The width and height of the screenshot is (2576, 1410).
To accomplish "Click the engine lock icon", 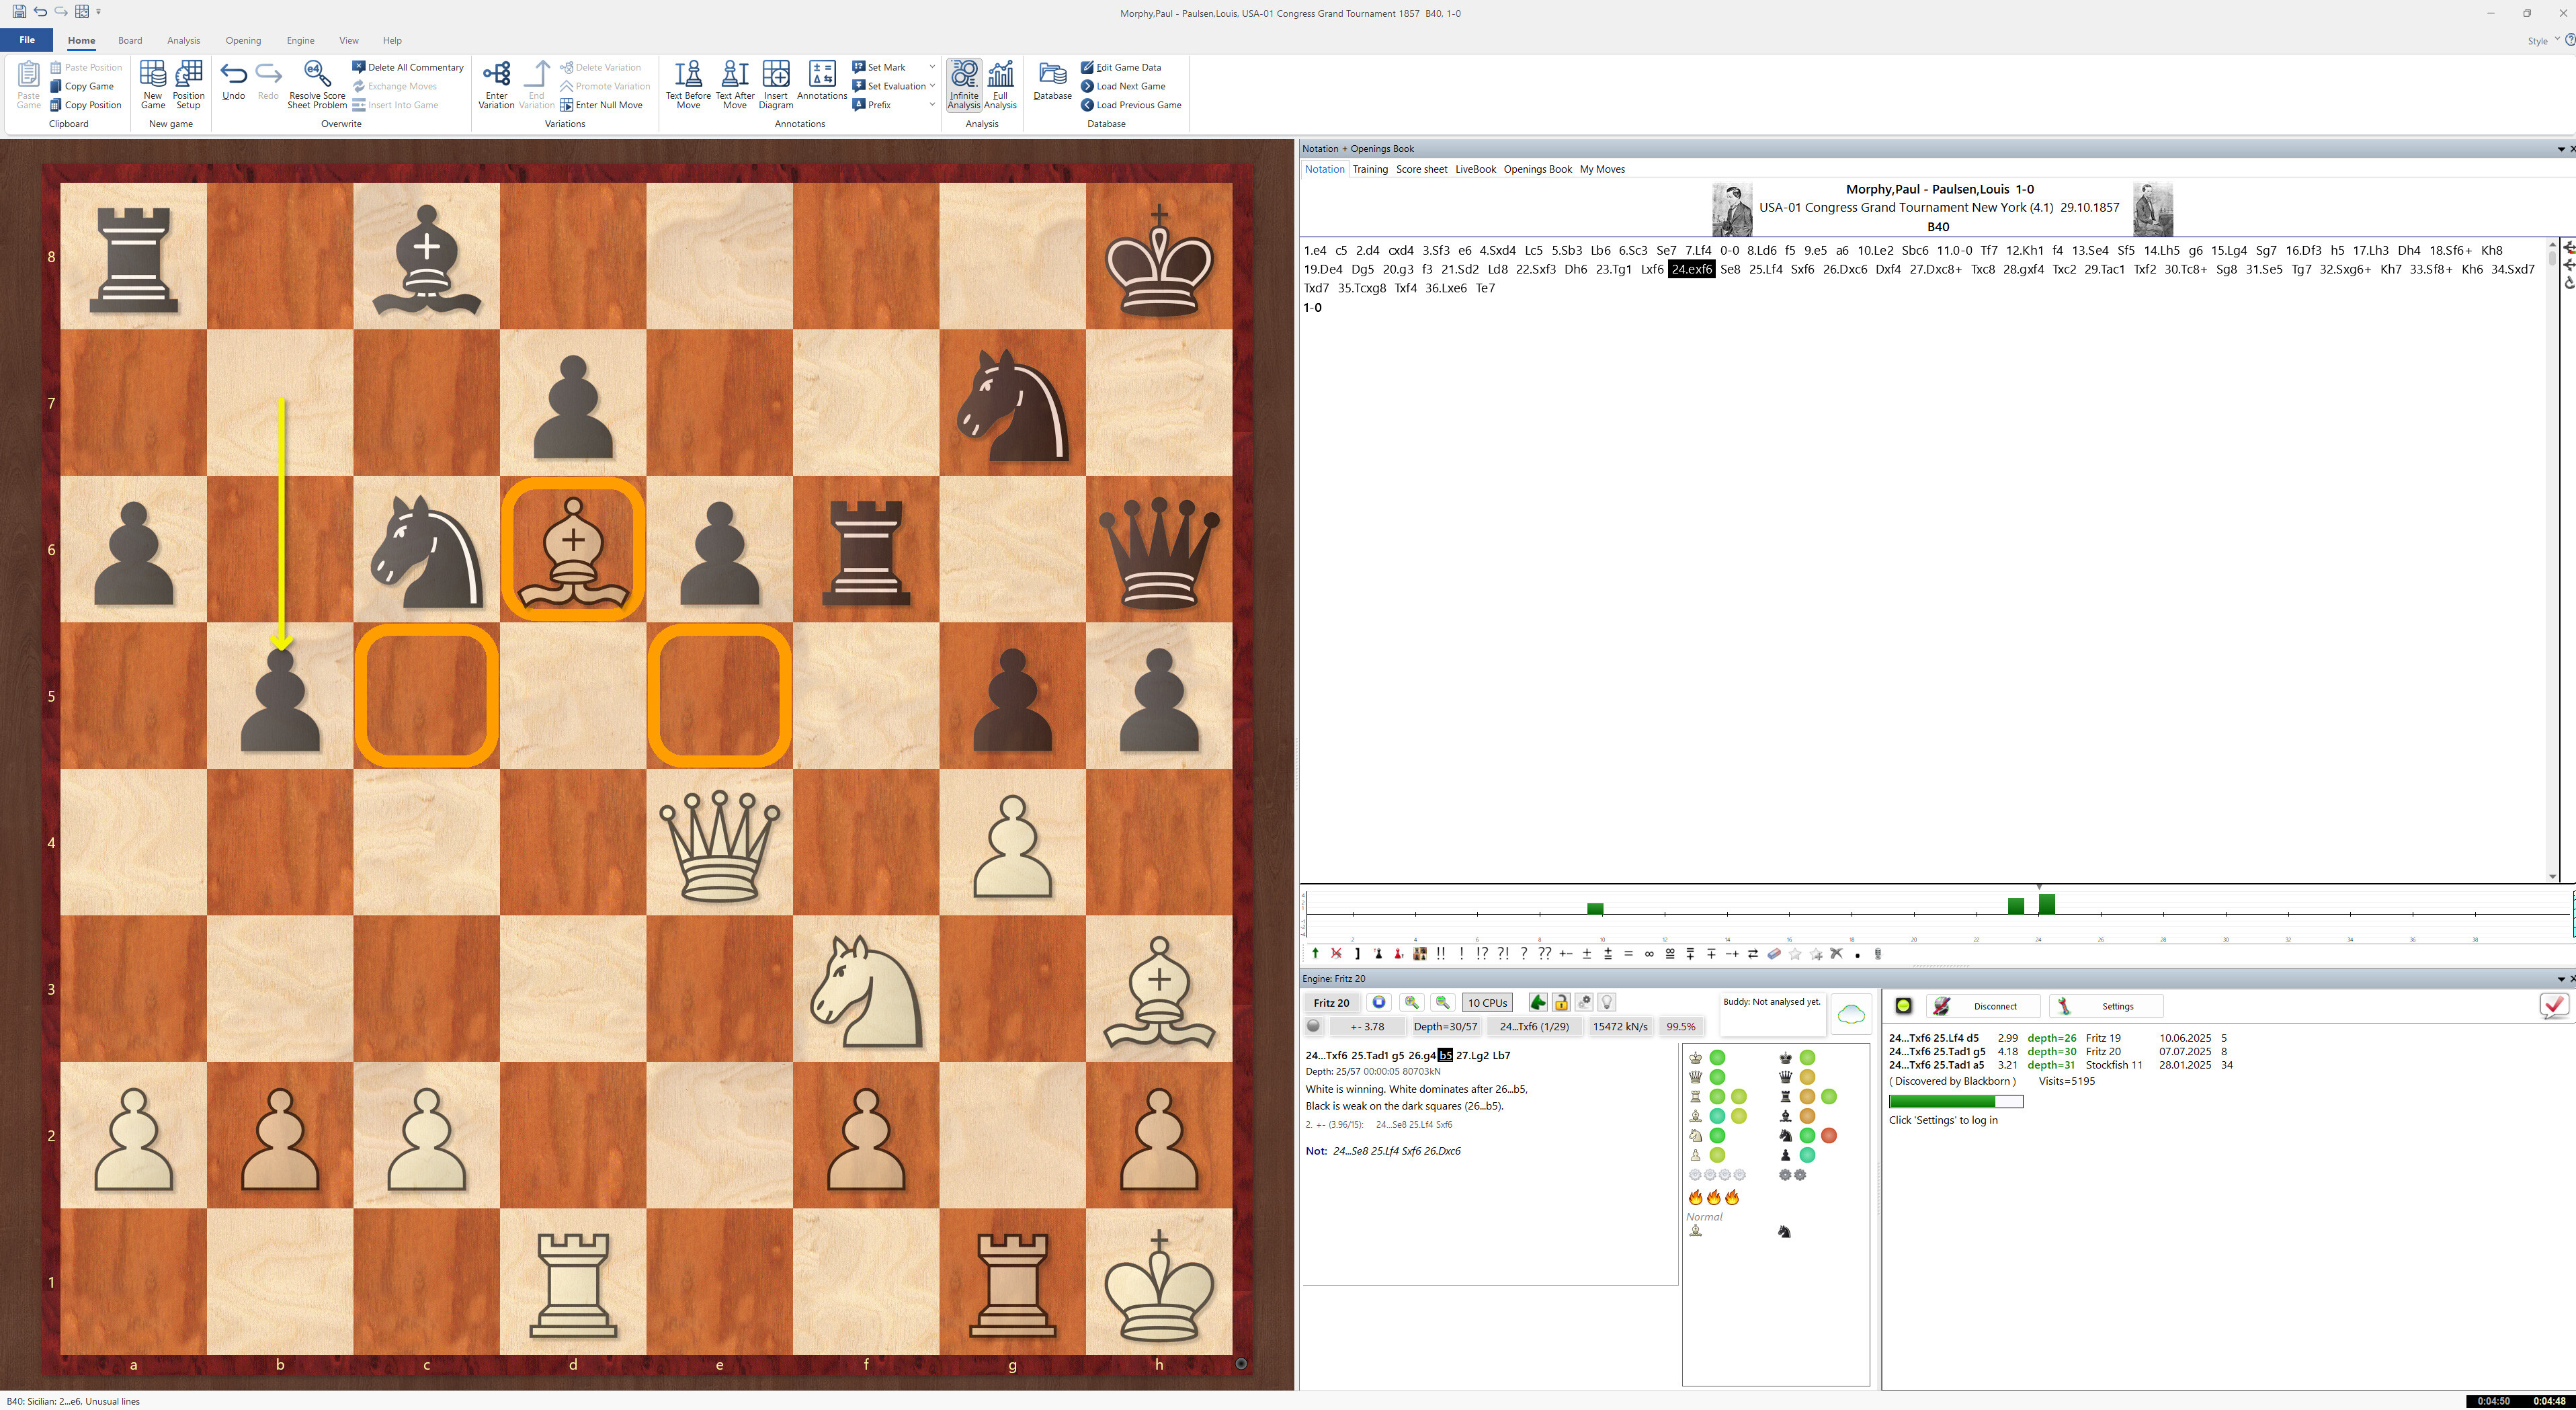I will (x=1562, y=1002).
